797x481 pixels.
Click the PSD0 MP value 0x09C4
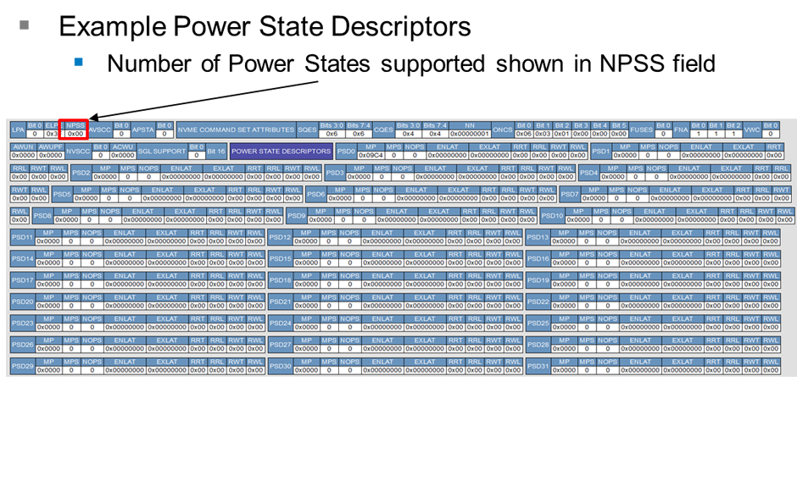(371, 156)
